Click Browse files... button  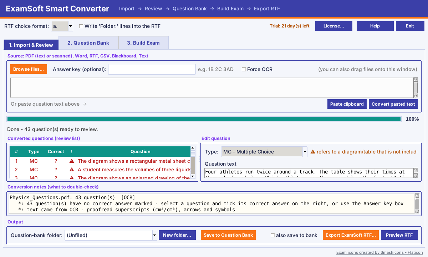(29, 69)
